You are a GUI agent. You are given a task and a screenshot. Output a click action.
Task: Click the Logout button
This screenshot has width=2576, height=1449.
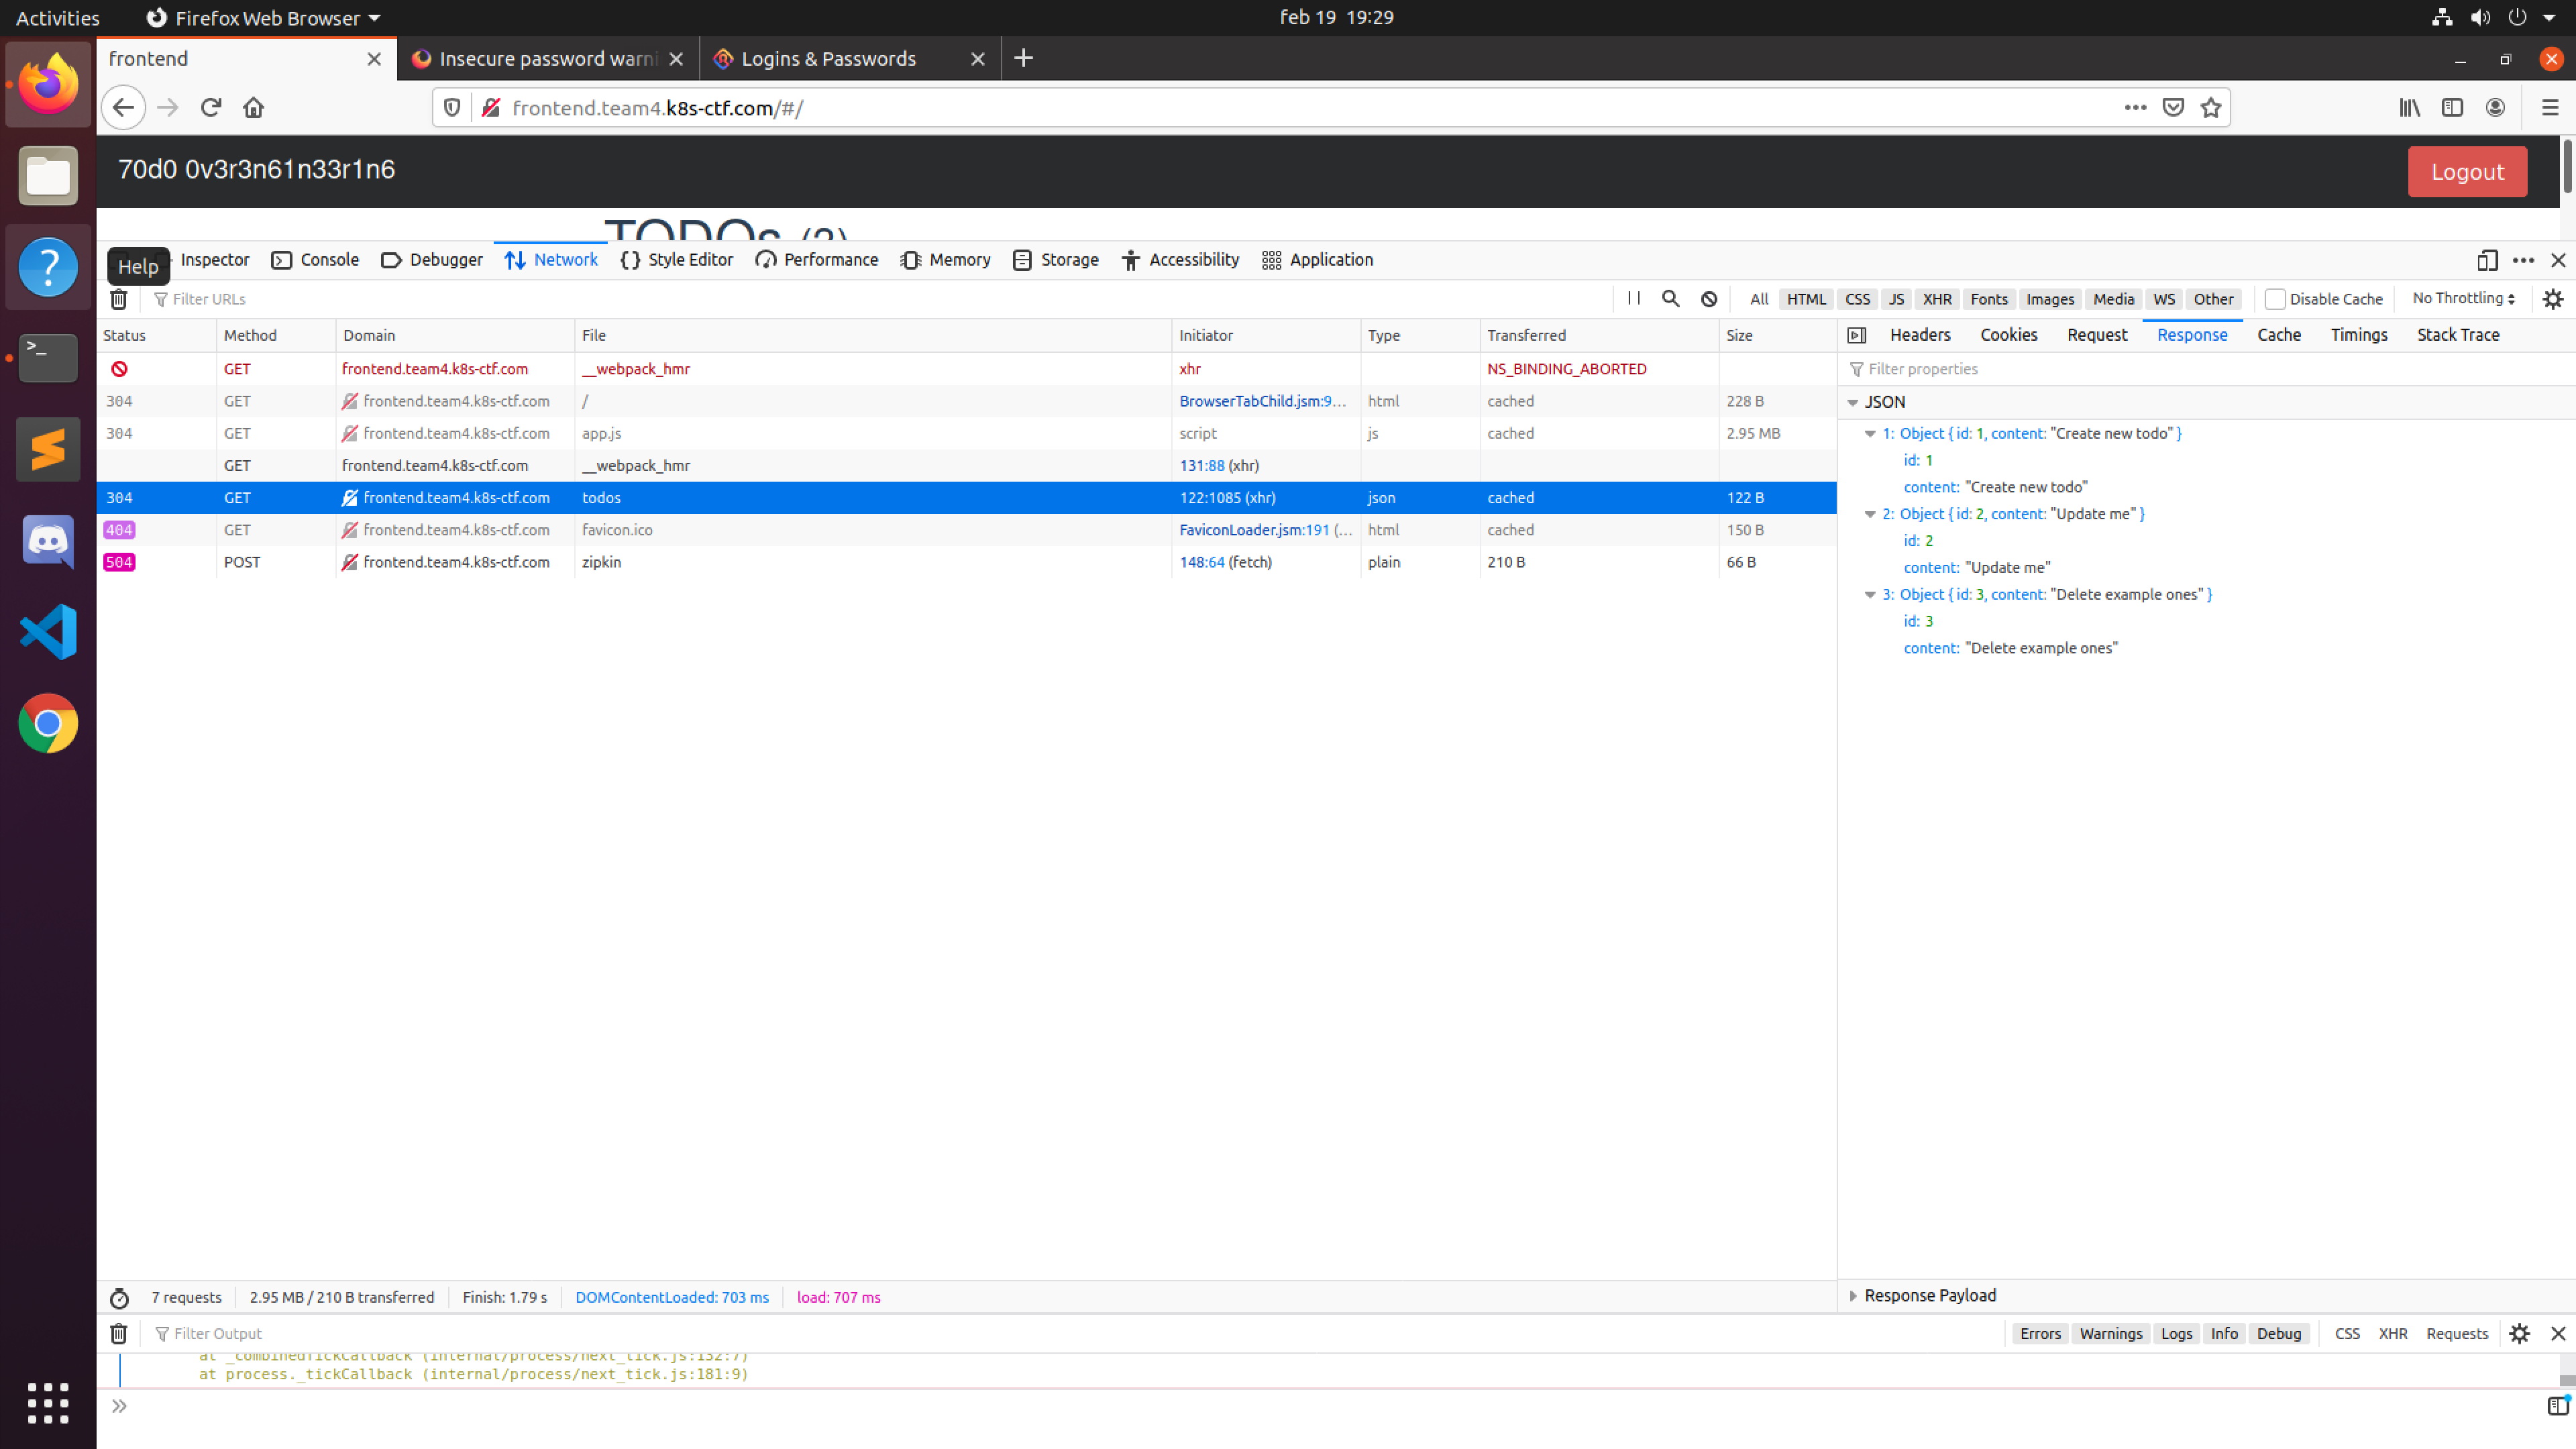click(2467, 171)
